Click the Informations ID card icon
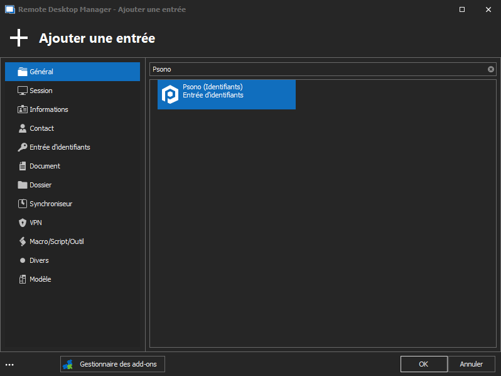Viewport: 501px width, 376px height. pos(23,109)
